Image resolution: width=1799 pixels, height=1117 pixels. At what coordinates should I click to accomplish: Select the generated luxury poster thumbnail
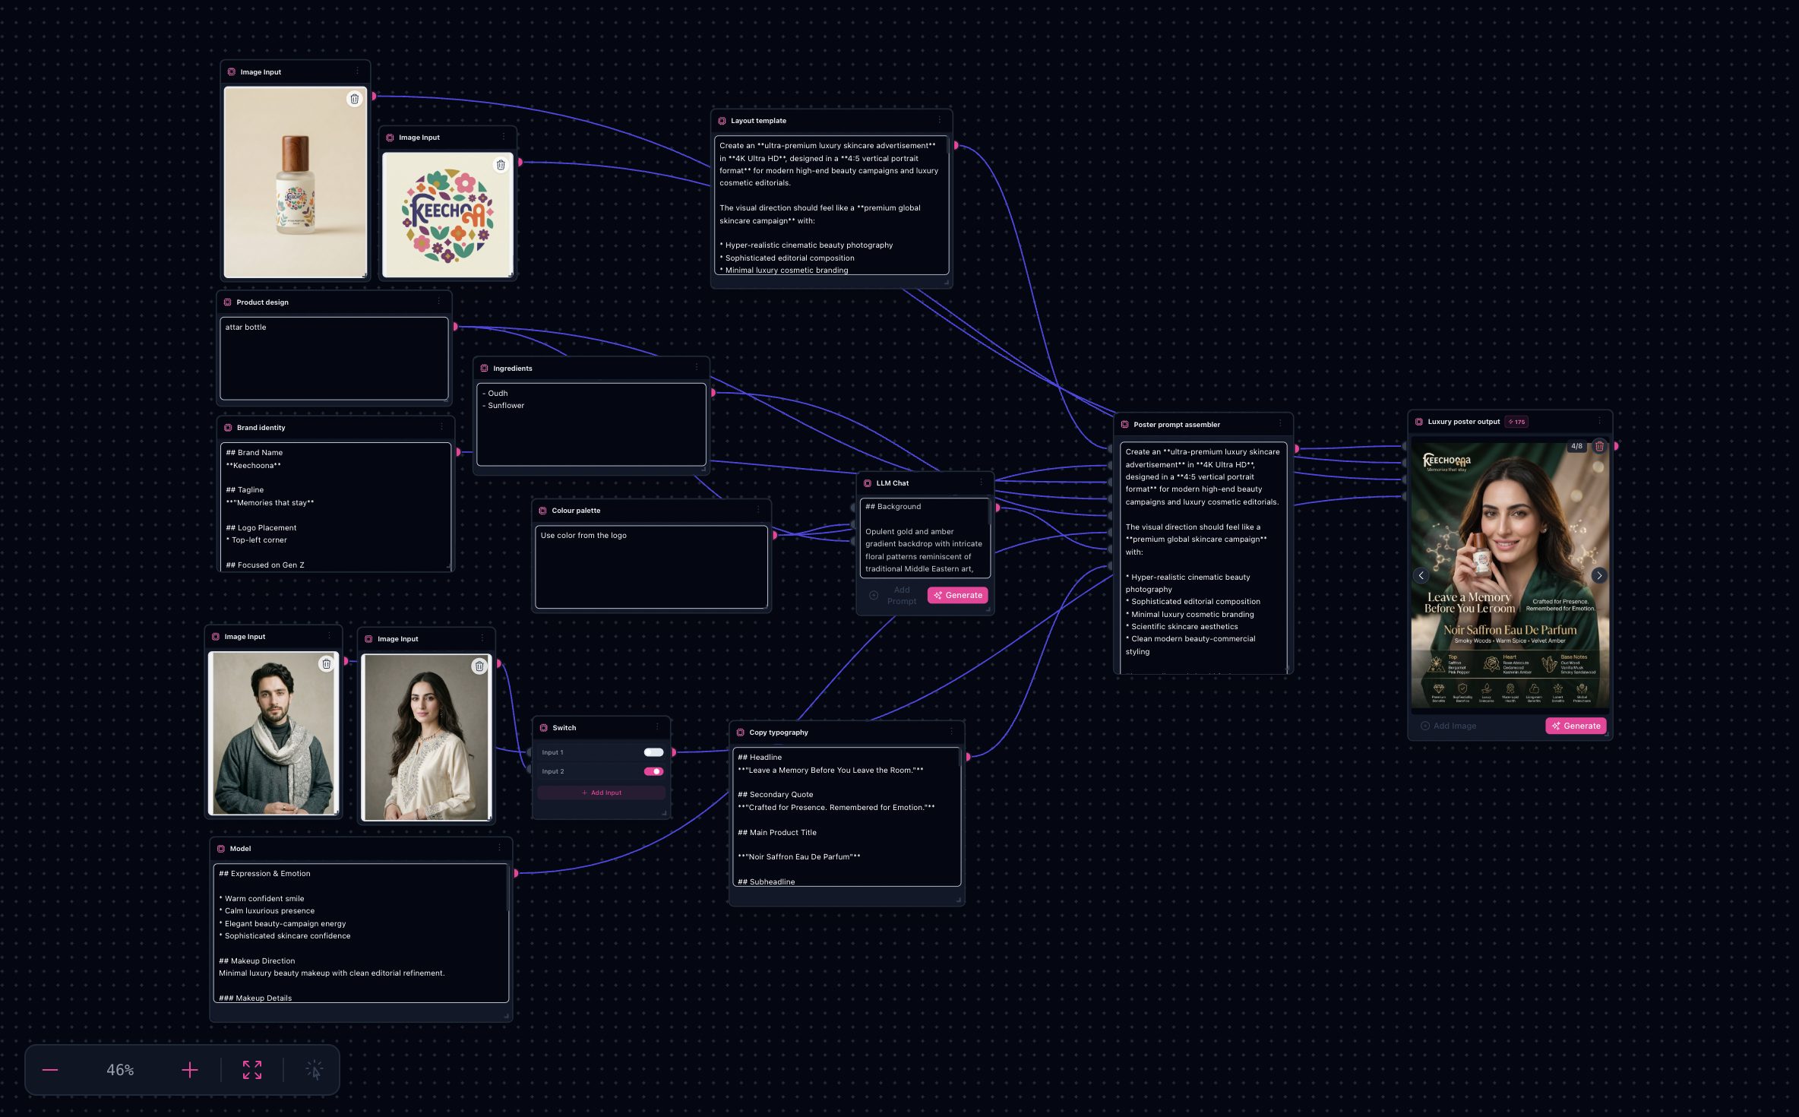[1510, 575]
